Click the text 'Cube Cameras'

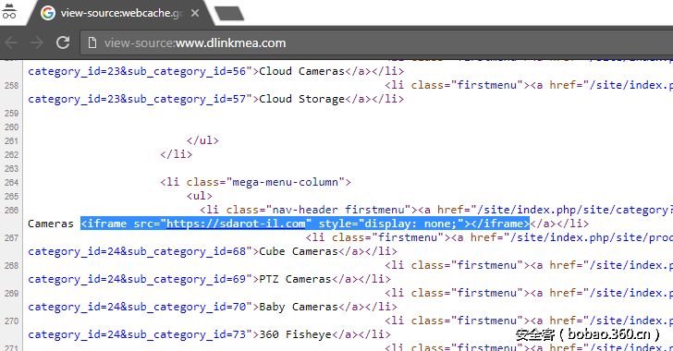click(x=299, y=251)
